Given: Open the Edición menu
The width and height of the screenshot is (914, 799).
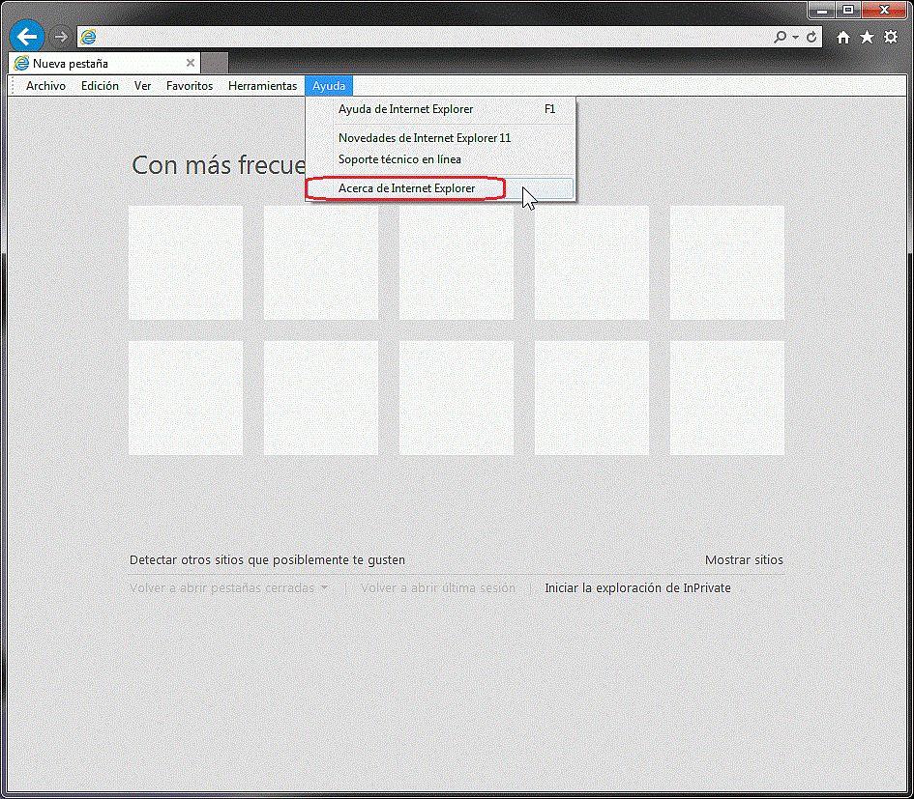Looking at the screenshot, I should 100,86.
